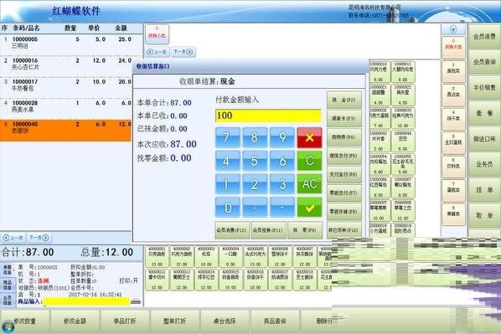Viewport: 501px width, 334px height.
Task: Click the Windows Start orb
Action: click(x=8, y=326)
